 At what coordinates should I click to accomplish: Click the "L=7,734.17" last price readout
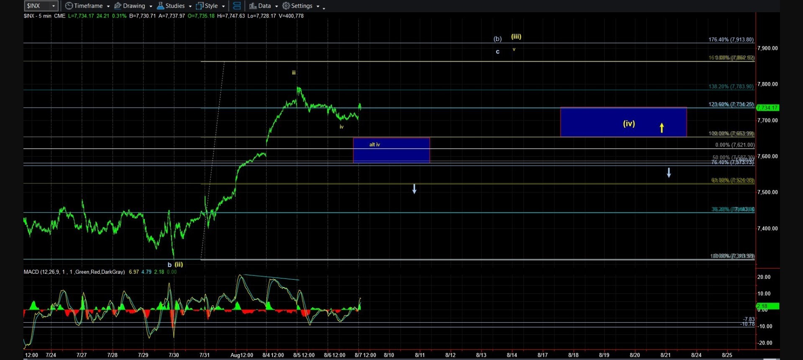(81, 16)
